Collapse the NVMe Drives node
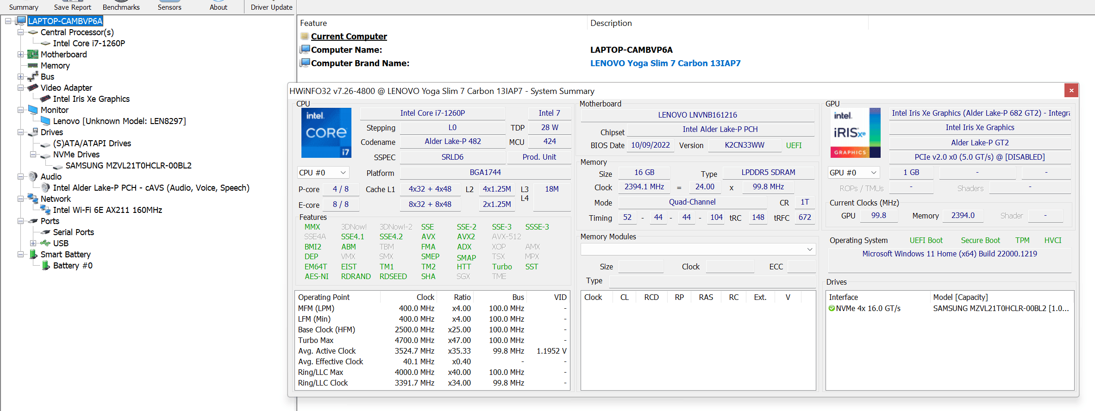The height and width of the screenshot is (411, 1095). pyautogui.click(x=33, y=155)
